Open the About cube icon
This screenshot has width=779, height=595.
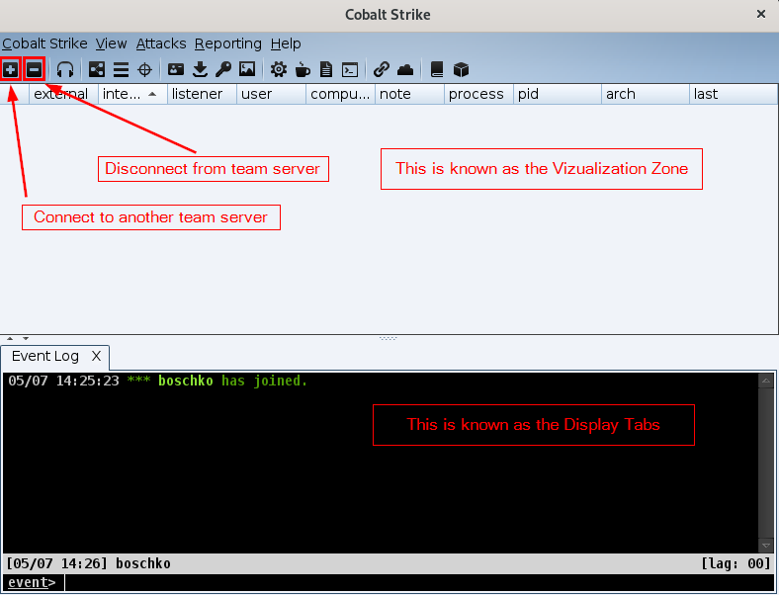point(461,69)
